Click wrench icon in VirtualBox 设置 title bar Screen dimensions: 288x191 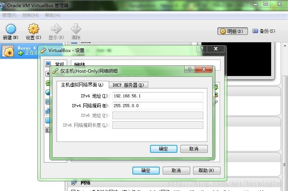click(43, 50)
